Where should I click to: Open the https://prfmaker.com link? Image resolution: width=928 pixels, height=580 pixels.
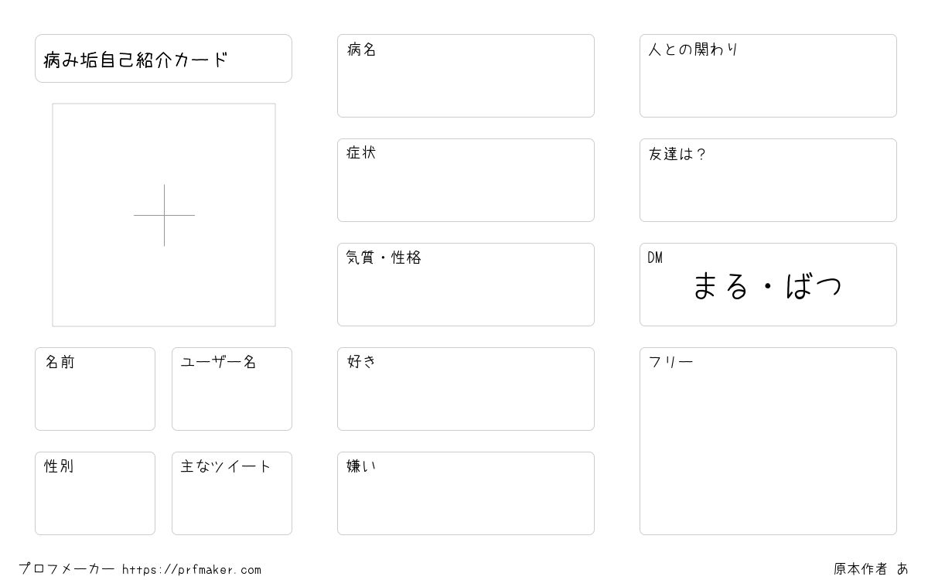(192, 570)
